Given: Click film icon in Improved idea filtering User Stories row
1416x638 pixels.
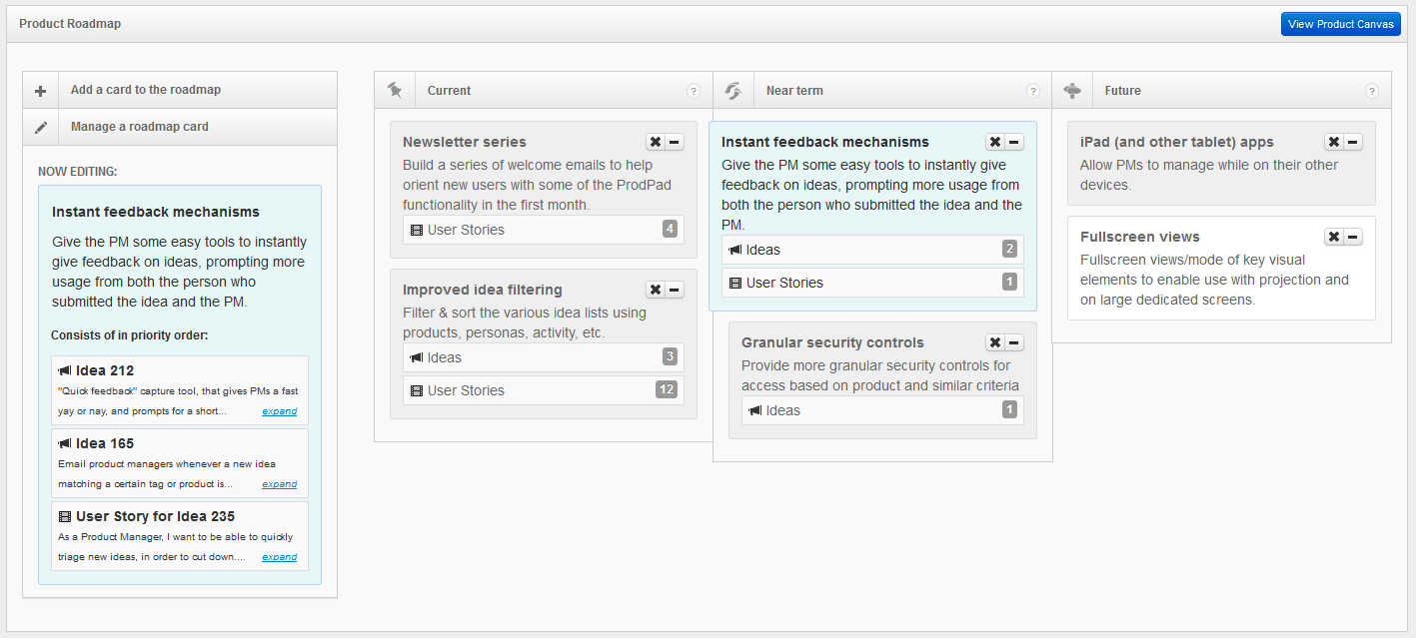Looking at the screenshot, I should pyautogui.click(x=417, y=390).
